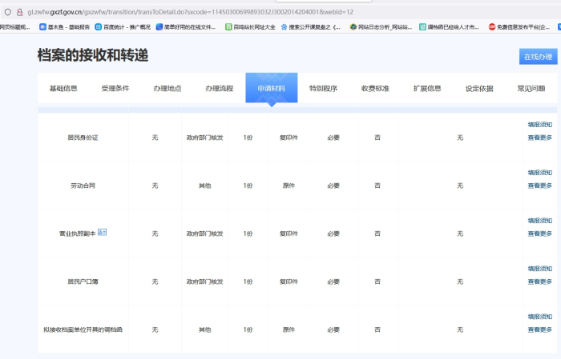Click 复印件 in the 营业执照副本 row
Image resolution: width=561 pixels, height=359 pixels.
point(289,233)
